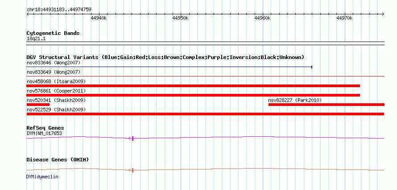Click the 44950k ruler tick label
The image size is (397, 190).
pos(181,18)
